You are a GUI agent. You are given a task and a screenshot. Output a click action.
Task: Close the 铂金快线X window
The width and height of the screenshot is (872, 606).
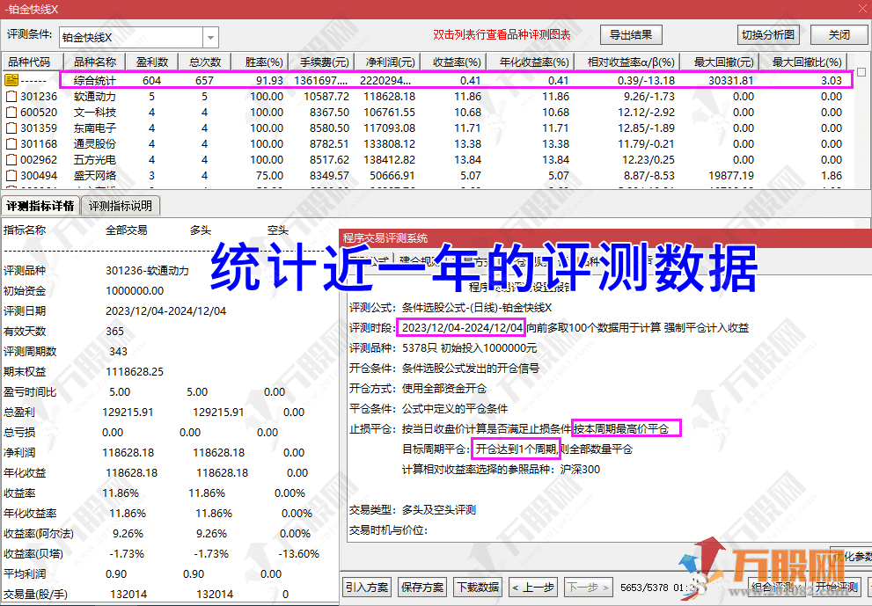pyautogui.click(x=862, y=8)
